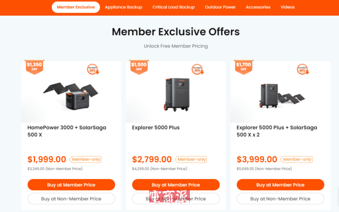Image resolution: width=339 pixels, height=212 pixels.
Task: Click tax credit 30% badge on HomePower 3000
Action: tap(93, 70)
